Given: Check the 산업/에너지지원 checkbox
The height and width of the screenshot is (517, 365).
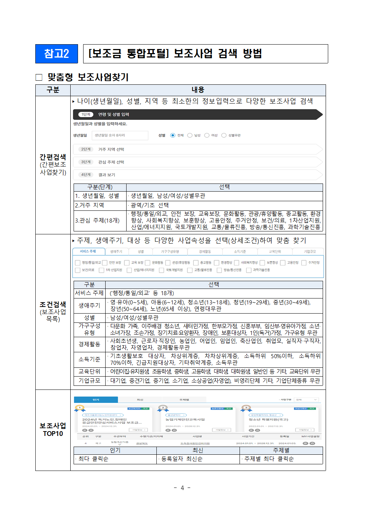Looking at the screenshot, I should [x=129, y=270].
